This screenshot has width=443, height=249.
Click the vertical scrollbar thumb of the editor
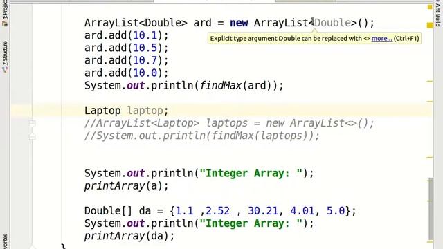(431, 209)
